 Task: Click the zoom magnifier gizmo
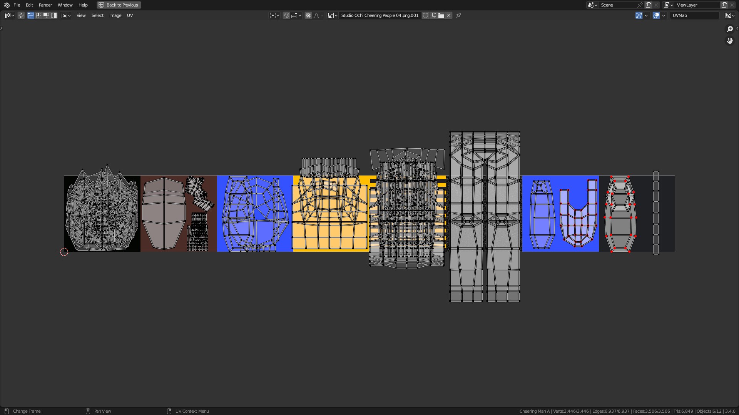pyautogui.click(x=730, y=29)
